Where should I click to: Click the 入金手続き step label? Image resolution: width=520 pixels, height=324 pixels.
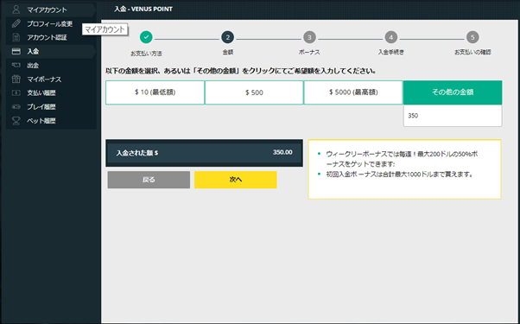391,52
